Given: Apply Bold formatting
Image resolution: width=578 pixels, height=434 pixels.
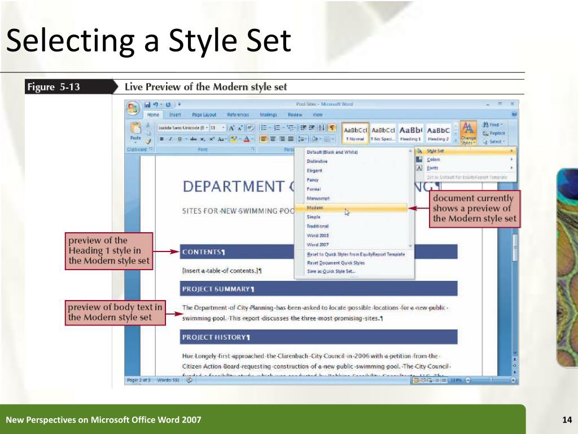Looking at the screenshot, I should 161,139.
